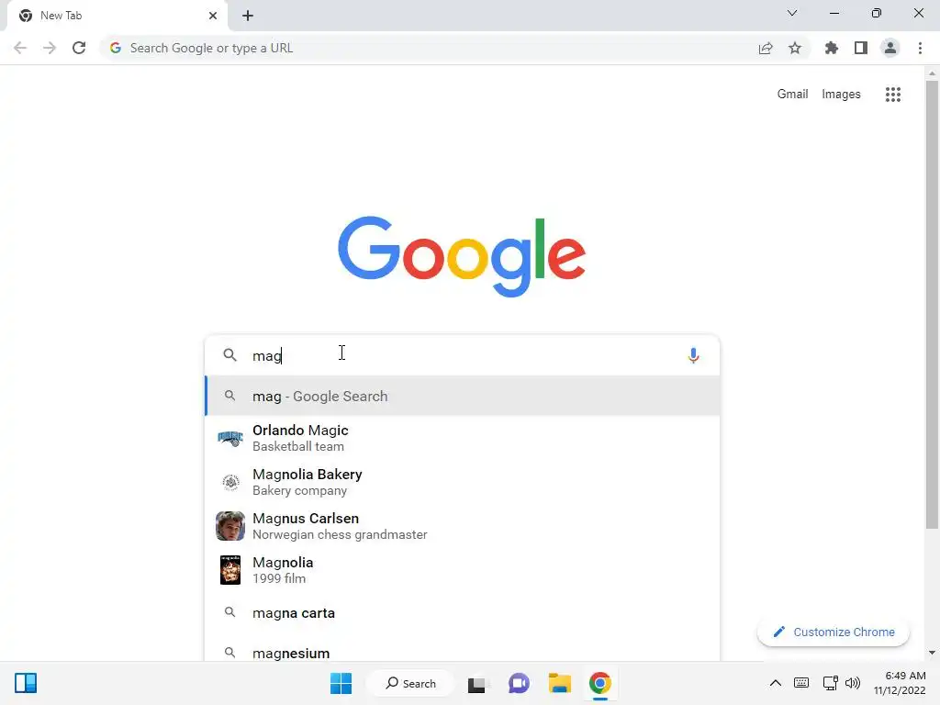
Task: Open the Windows Widgets taskbar icon
Action: (26, 683)
